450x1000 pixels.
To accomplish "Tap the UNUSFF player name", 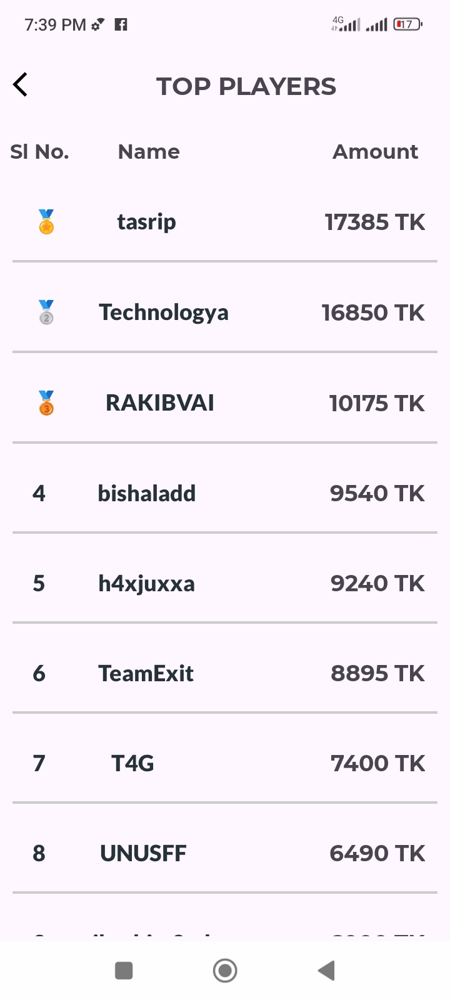I will [x=143, y=854].
